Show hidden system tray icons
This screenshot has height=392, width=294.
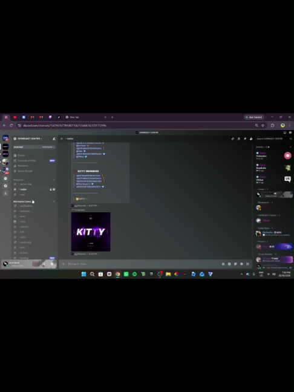(241, 274)
